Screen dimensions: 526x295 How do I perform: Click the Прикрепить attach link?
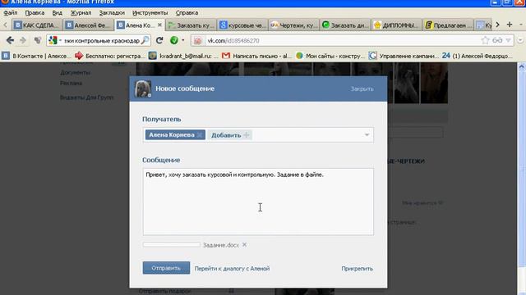pos(357,269)
